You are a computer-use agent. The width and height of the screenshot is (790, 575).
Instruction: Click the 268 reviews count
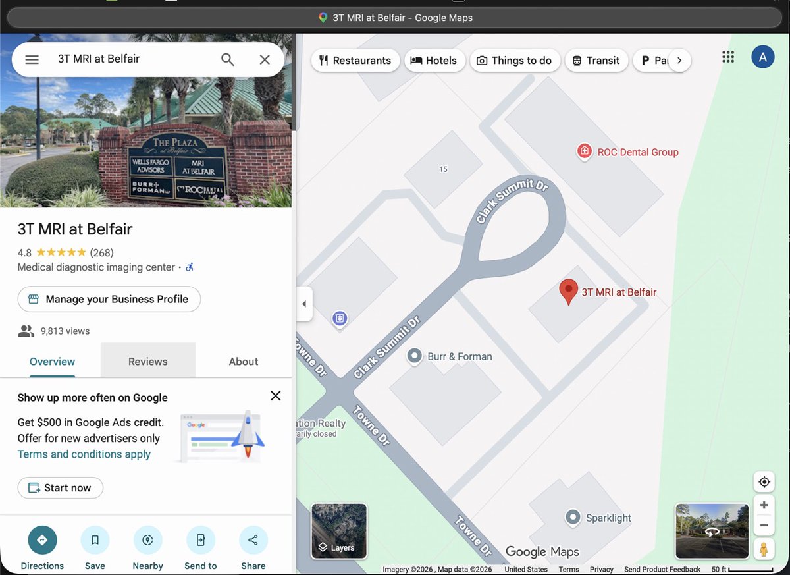point(101,252)
